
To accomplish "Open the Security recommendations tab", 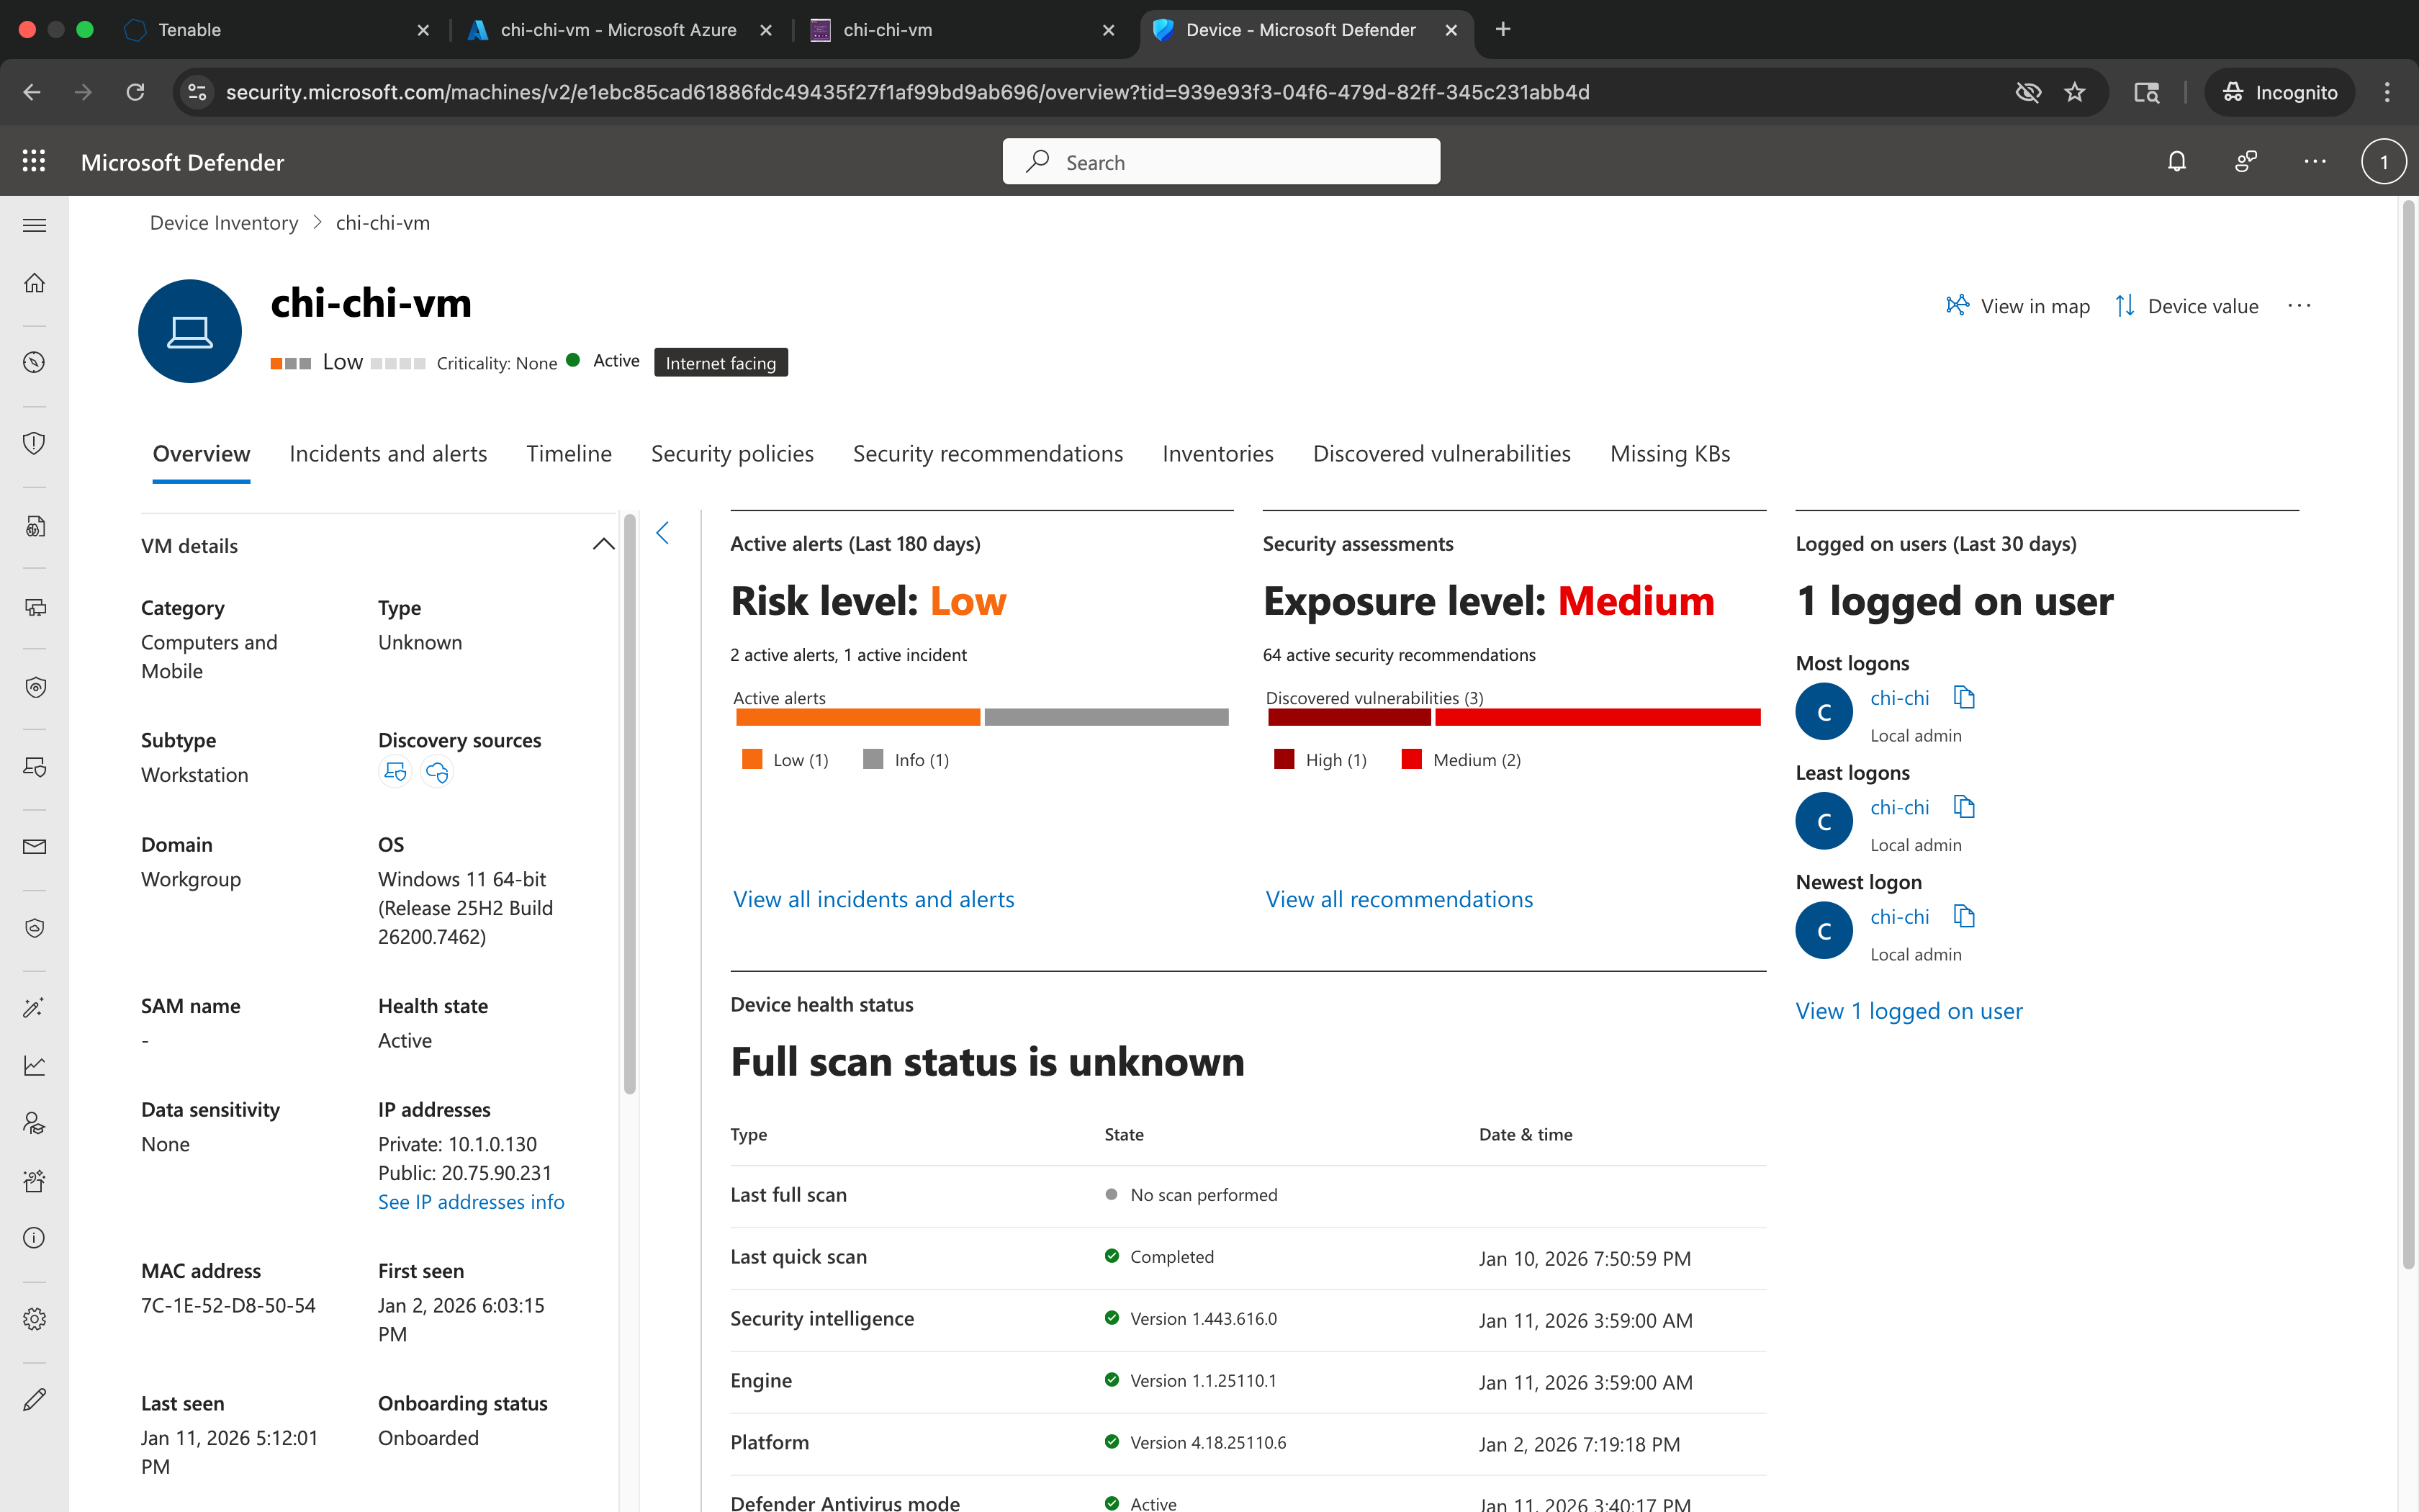I will [x=988, y=454].
